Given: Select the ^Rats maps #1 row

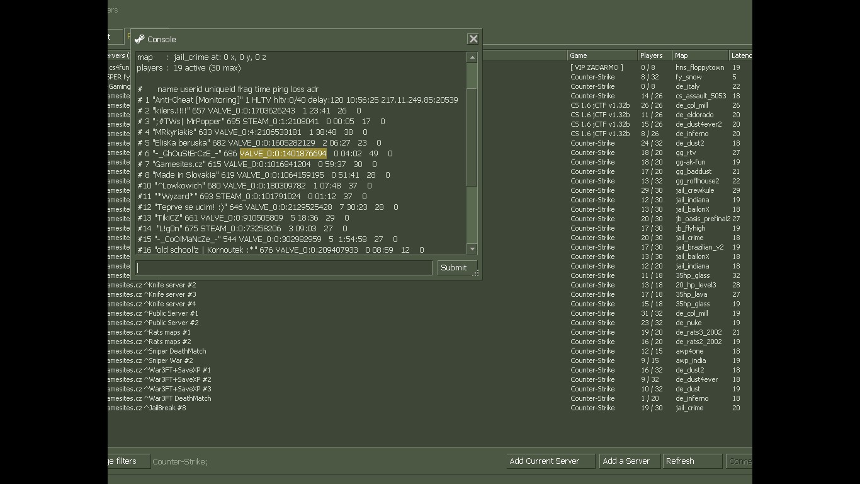Looking at the screenshot, I should point(429,332).
